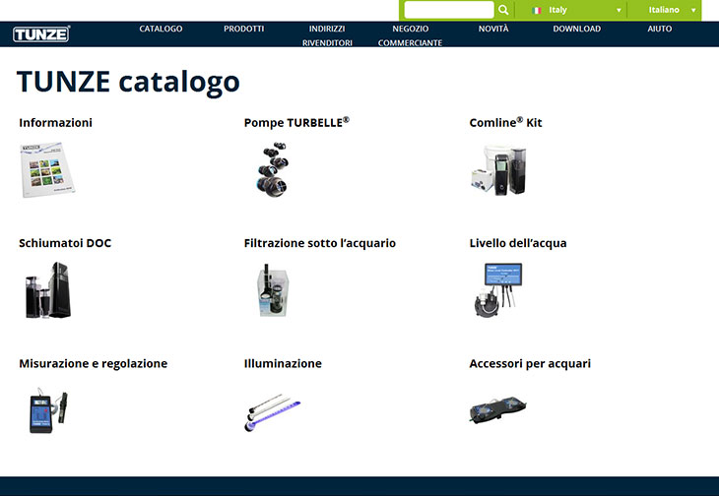Open the Informazioni catalog brochure thumbnail
The width and height of the screenshot is (719, 496).
pos(47,169)
